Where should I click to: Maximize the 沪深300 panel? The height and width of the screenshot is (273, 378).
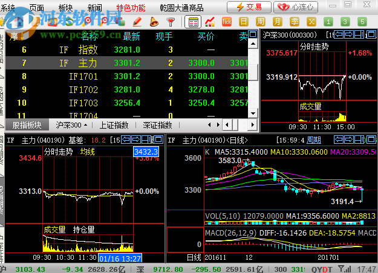click(x=371, y=34)
